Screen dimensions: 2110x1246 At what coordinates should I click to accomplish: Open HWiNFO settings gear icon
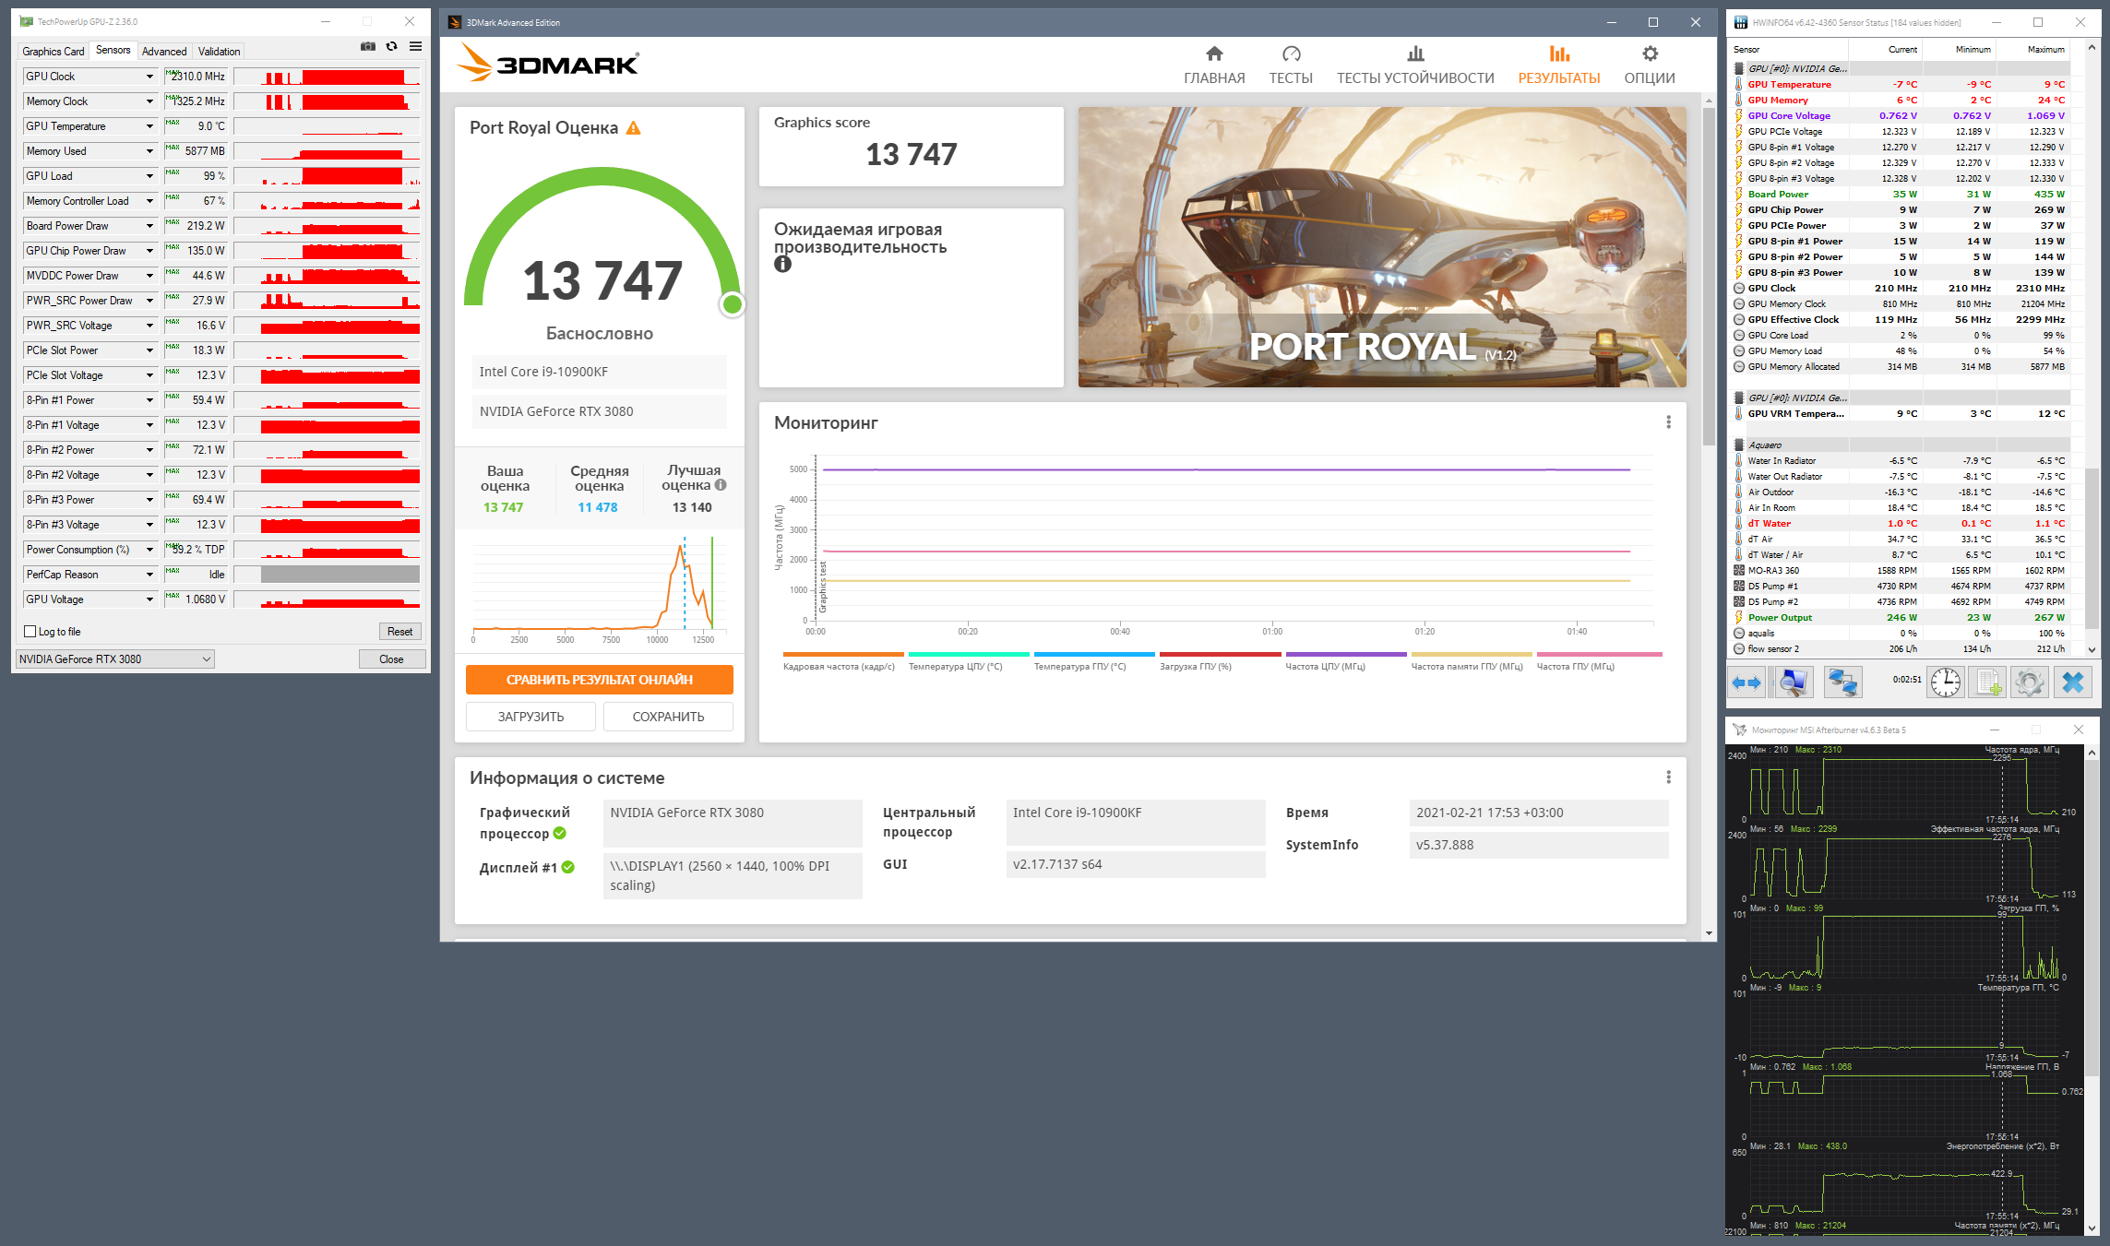tap(2029, 682)
